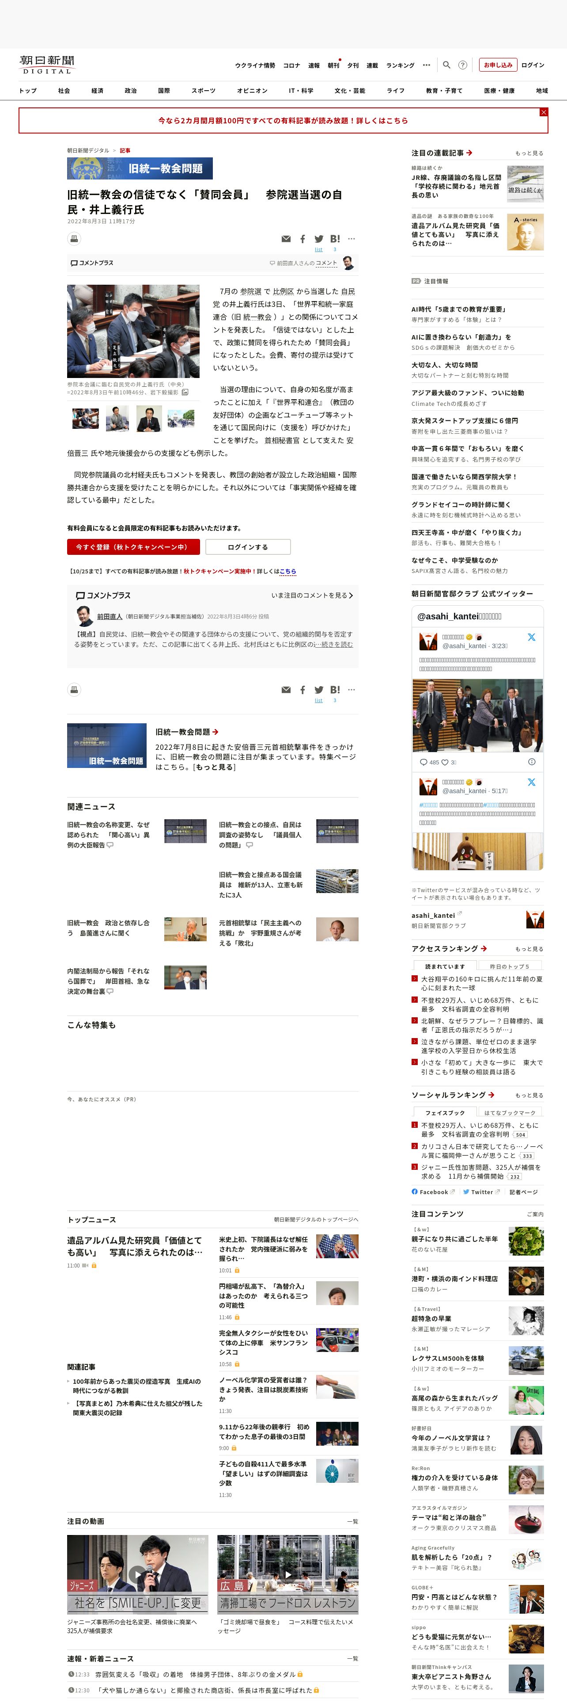Share on Facebook via the icon under headline

[302, 239]
